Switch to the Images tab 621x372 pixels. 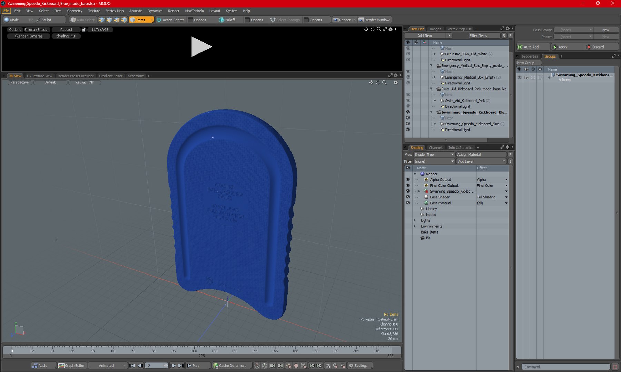pyautogui.click(x=435, y=29)
